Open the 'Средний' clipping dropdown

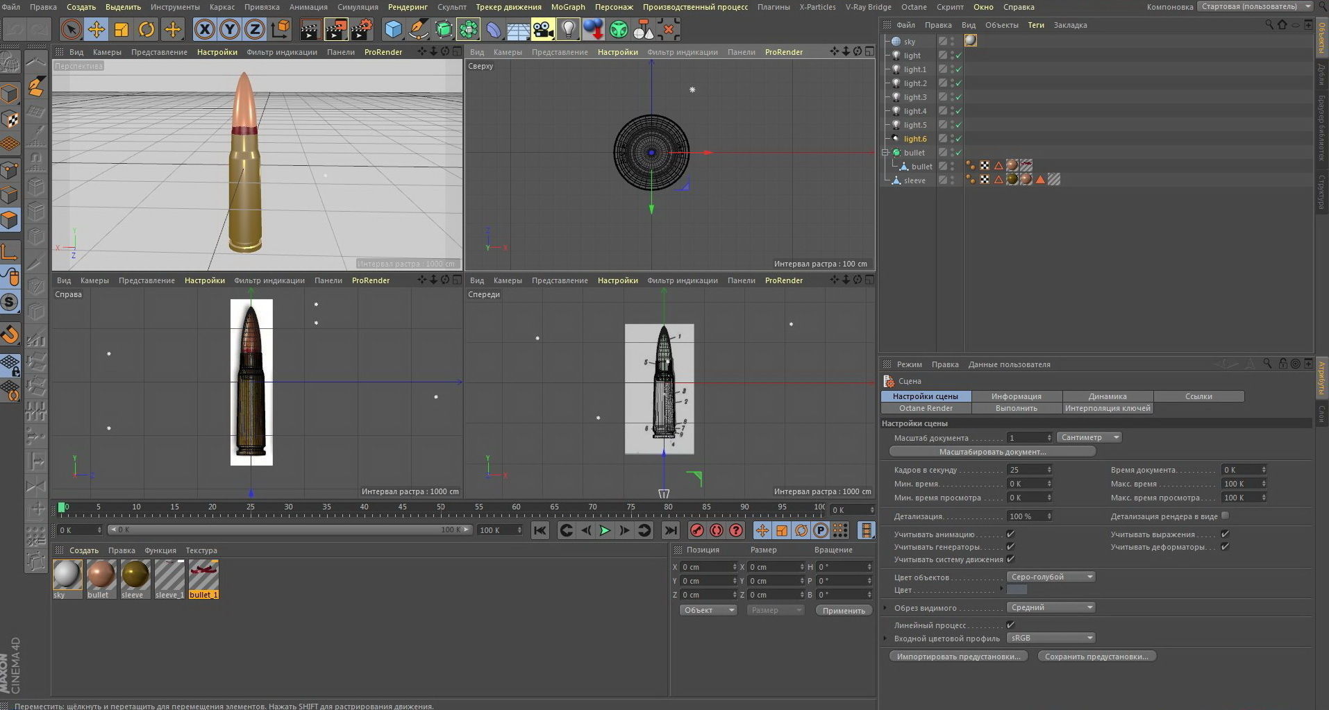point(1051,607)
